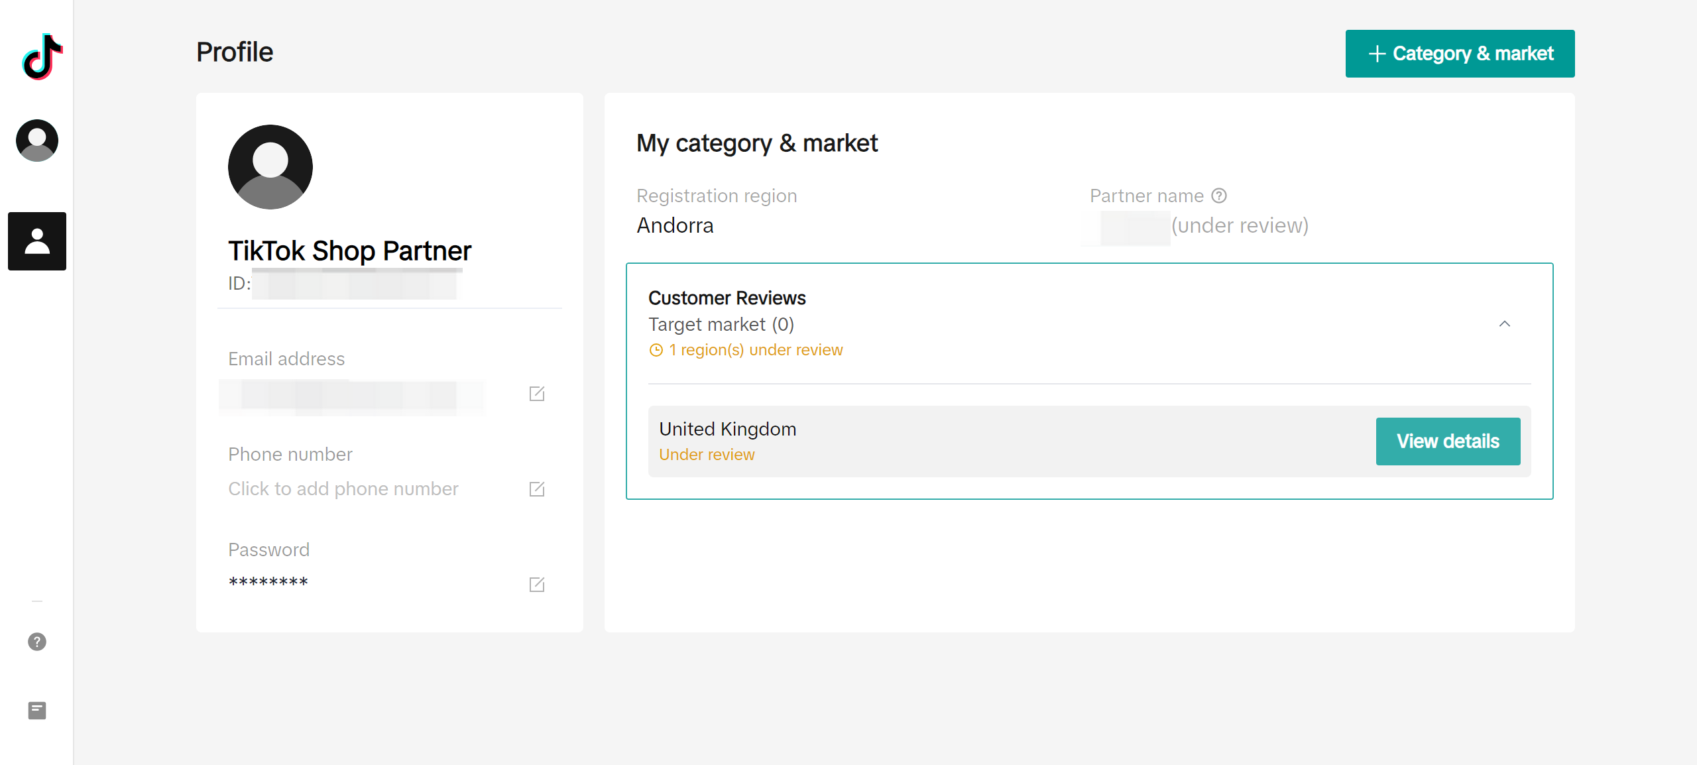The height and width of the screenshot is (765, 1697).
Task: View details for United Kingdom
Action: click(1448, 441)
